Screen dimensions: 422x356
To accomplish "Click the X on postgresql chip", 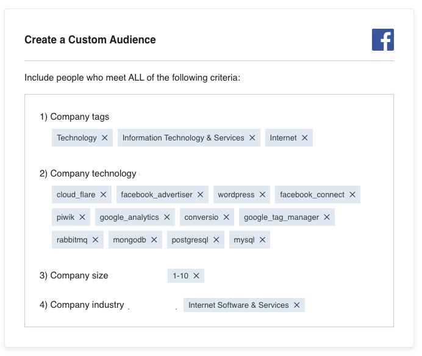I will (216, 239).
